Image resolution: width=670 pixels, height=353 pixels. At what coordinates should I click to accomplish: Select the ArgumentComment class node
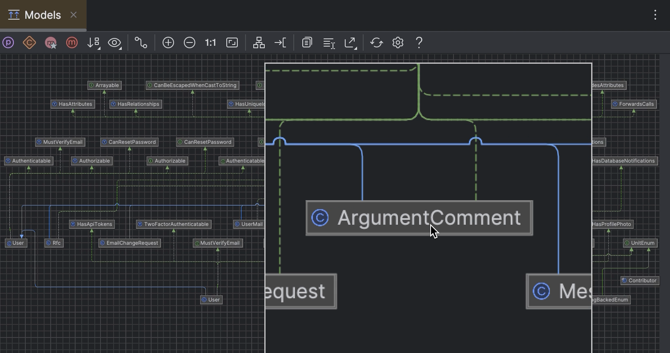tap(419, 218)
